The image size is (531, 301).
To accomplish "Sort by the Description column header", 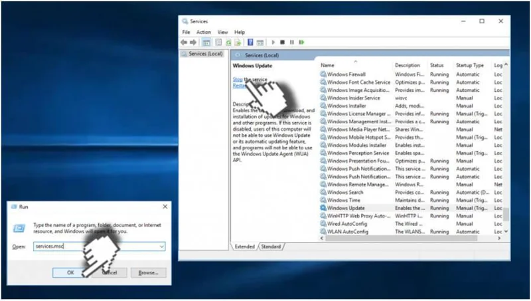I will pos(410,65).
